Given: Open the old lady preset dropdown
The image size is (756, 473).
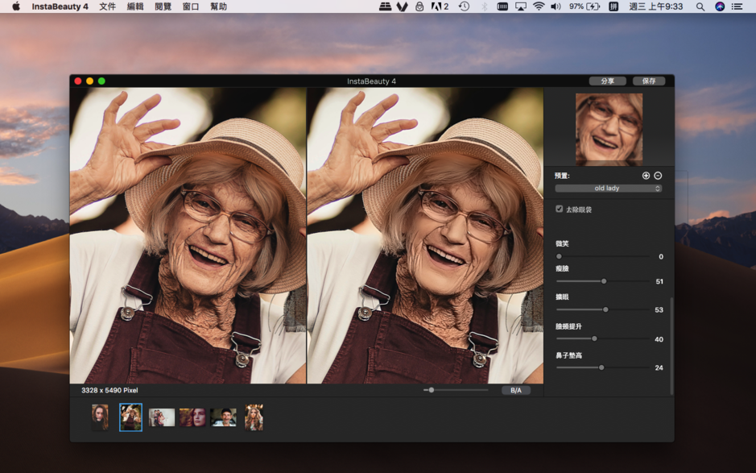Looking at the screenshot, I should (607, 188).
